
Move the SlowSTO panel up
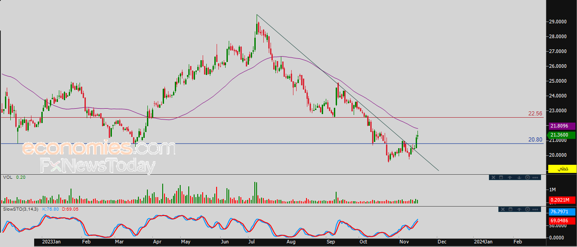(519, 209)
